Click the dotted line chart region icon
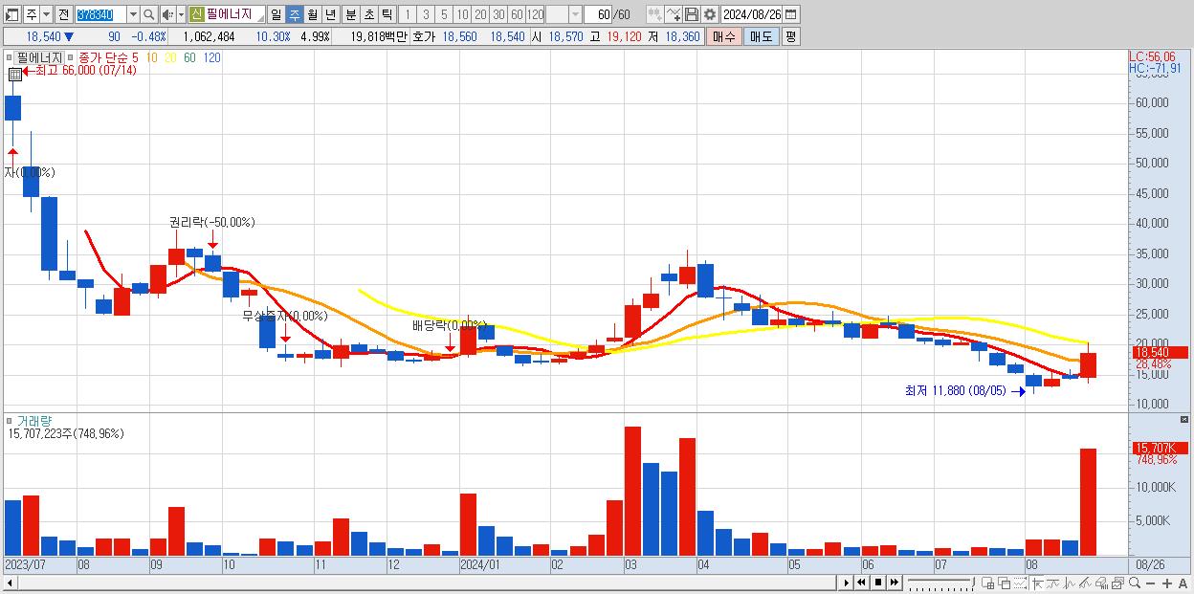The height and width of the screenshot is (594, 1194). [1020, 583]
